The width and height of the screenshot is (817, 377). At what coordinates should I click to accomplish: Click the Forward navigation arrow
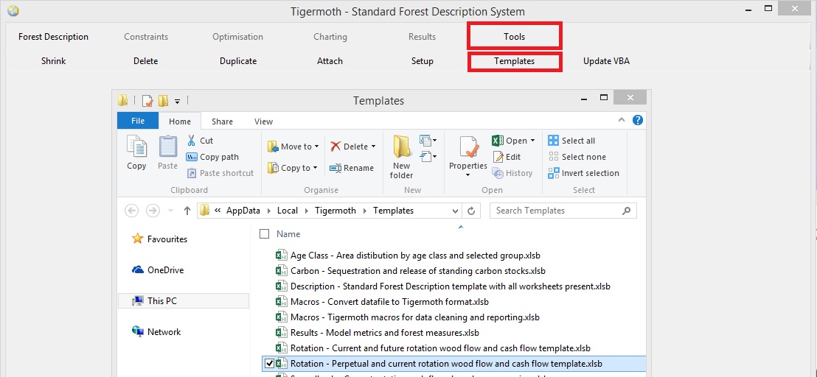152,211
